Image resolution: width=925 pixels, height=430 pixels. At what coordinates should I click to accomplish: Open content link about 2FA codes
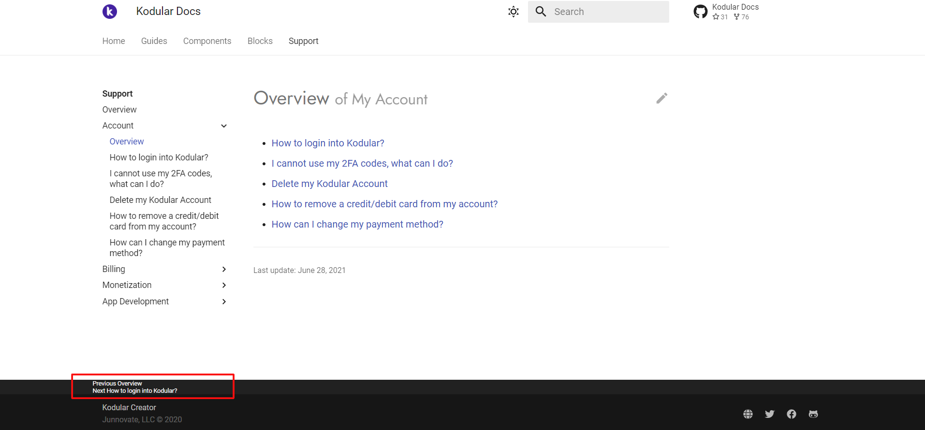pos(362,163)
